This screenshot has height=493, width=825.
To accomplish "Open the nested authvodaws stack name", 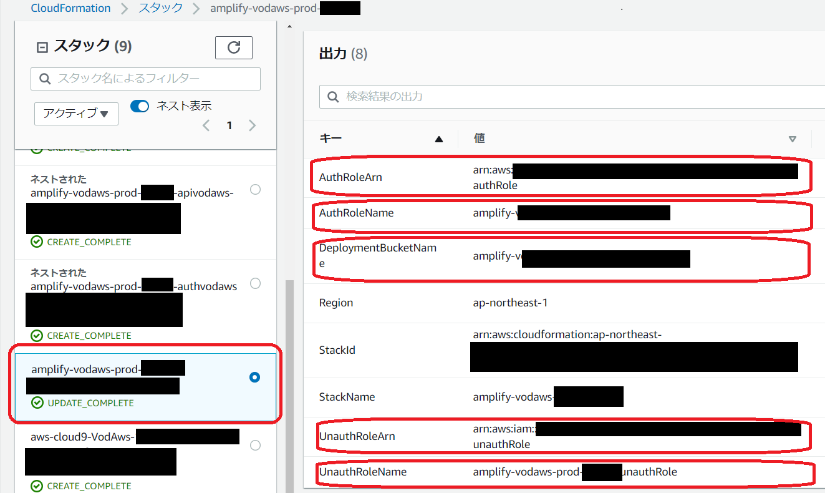I will [x=134, y=286].
